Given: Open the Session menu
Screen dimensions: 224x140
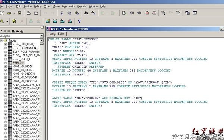Looking at the screenshot, I should 27,6.
